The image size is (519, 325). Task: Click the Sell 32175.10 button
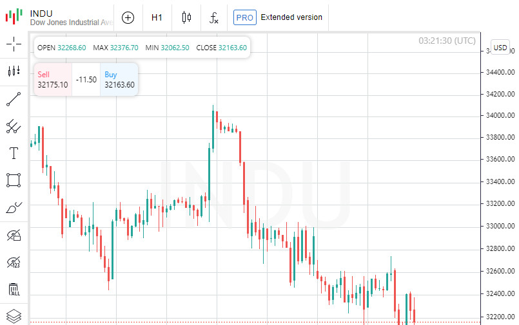coord(53,80)
